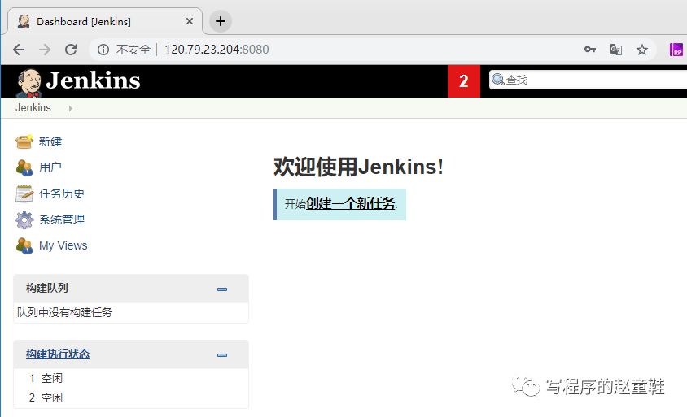This screenshot has height=417, width=687.
Task: Click the 构建队列 panel title
Action: (x=47, y=288)
